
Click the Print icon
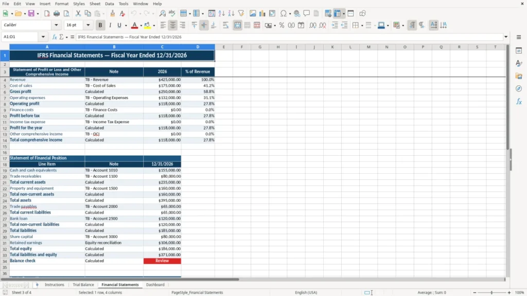coord(57,13)
